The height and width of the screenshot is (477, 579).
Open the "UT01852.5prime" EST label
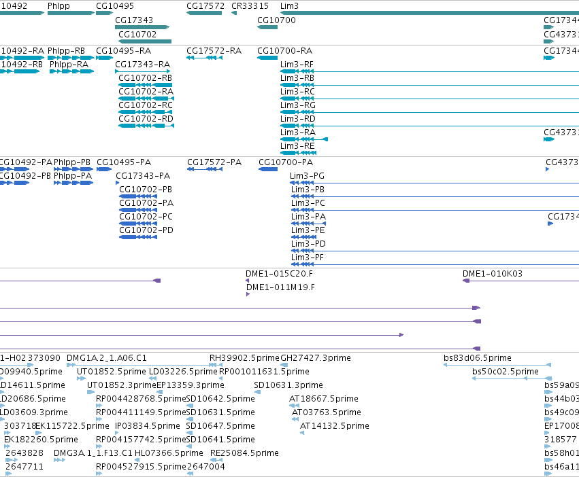point(112,372)
